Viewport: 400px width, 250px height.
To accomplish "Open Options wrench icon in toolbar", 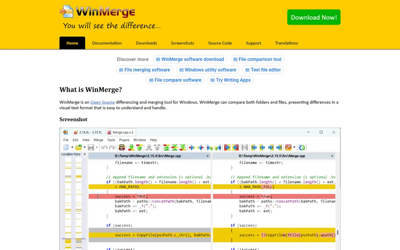I will pos(288,147).
